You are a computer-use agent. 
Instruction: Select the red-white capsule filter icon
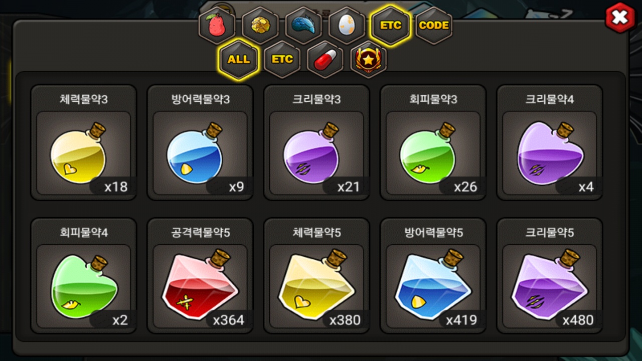click(x=325, y=59)
